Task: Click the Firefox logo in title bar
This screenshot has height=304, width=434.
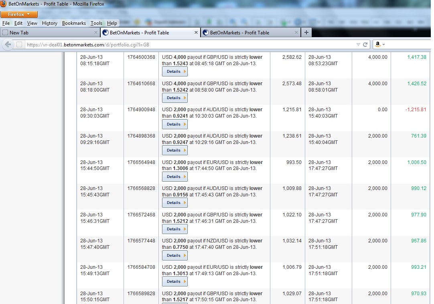Action: (3, 4)
